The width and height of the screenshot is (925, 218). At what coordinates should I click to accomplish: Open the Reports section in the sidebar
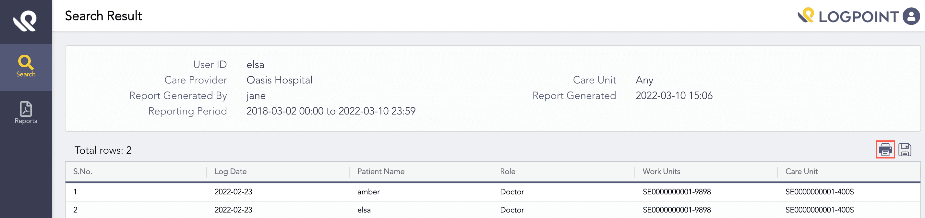(x=26, y=113)
